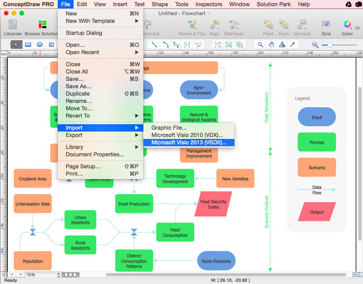
Task: Open the Inspectors menu
Action: (208, 4)
